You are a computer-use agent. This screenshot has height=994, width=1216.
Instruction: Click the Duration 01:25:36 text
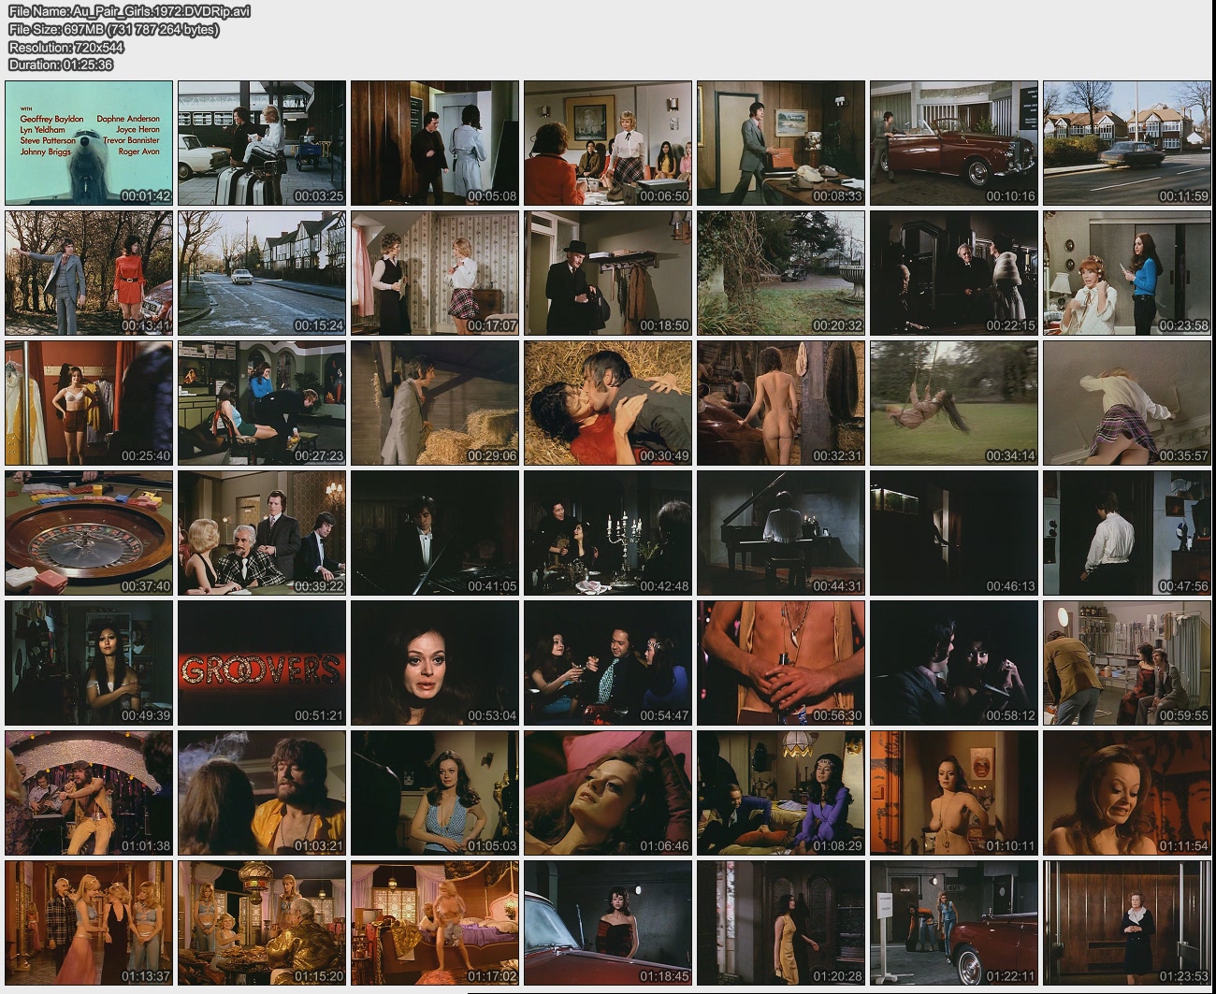61,65
